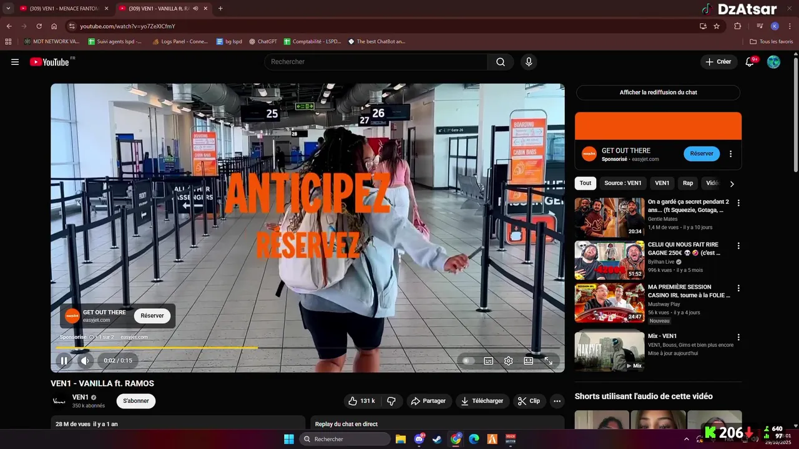Screen dimensions: 799x449
Task: Reload the page
Action: [x=39, y=26]
